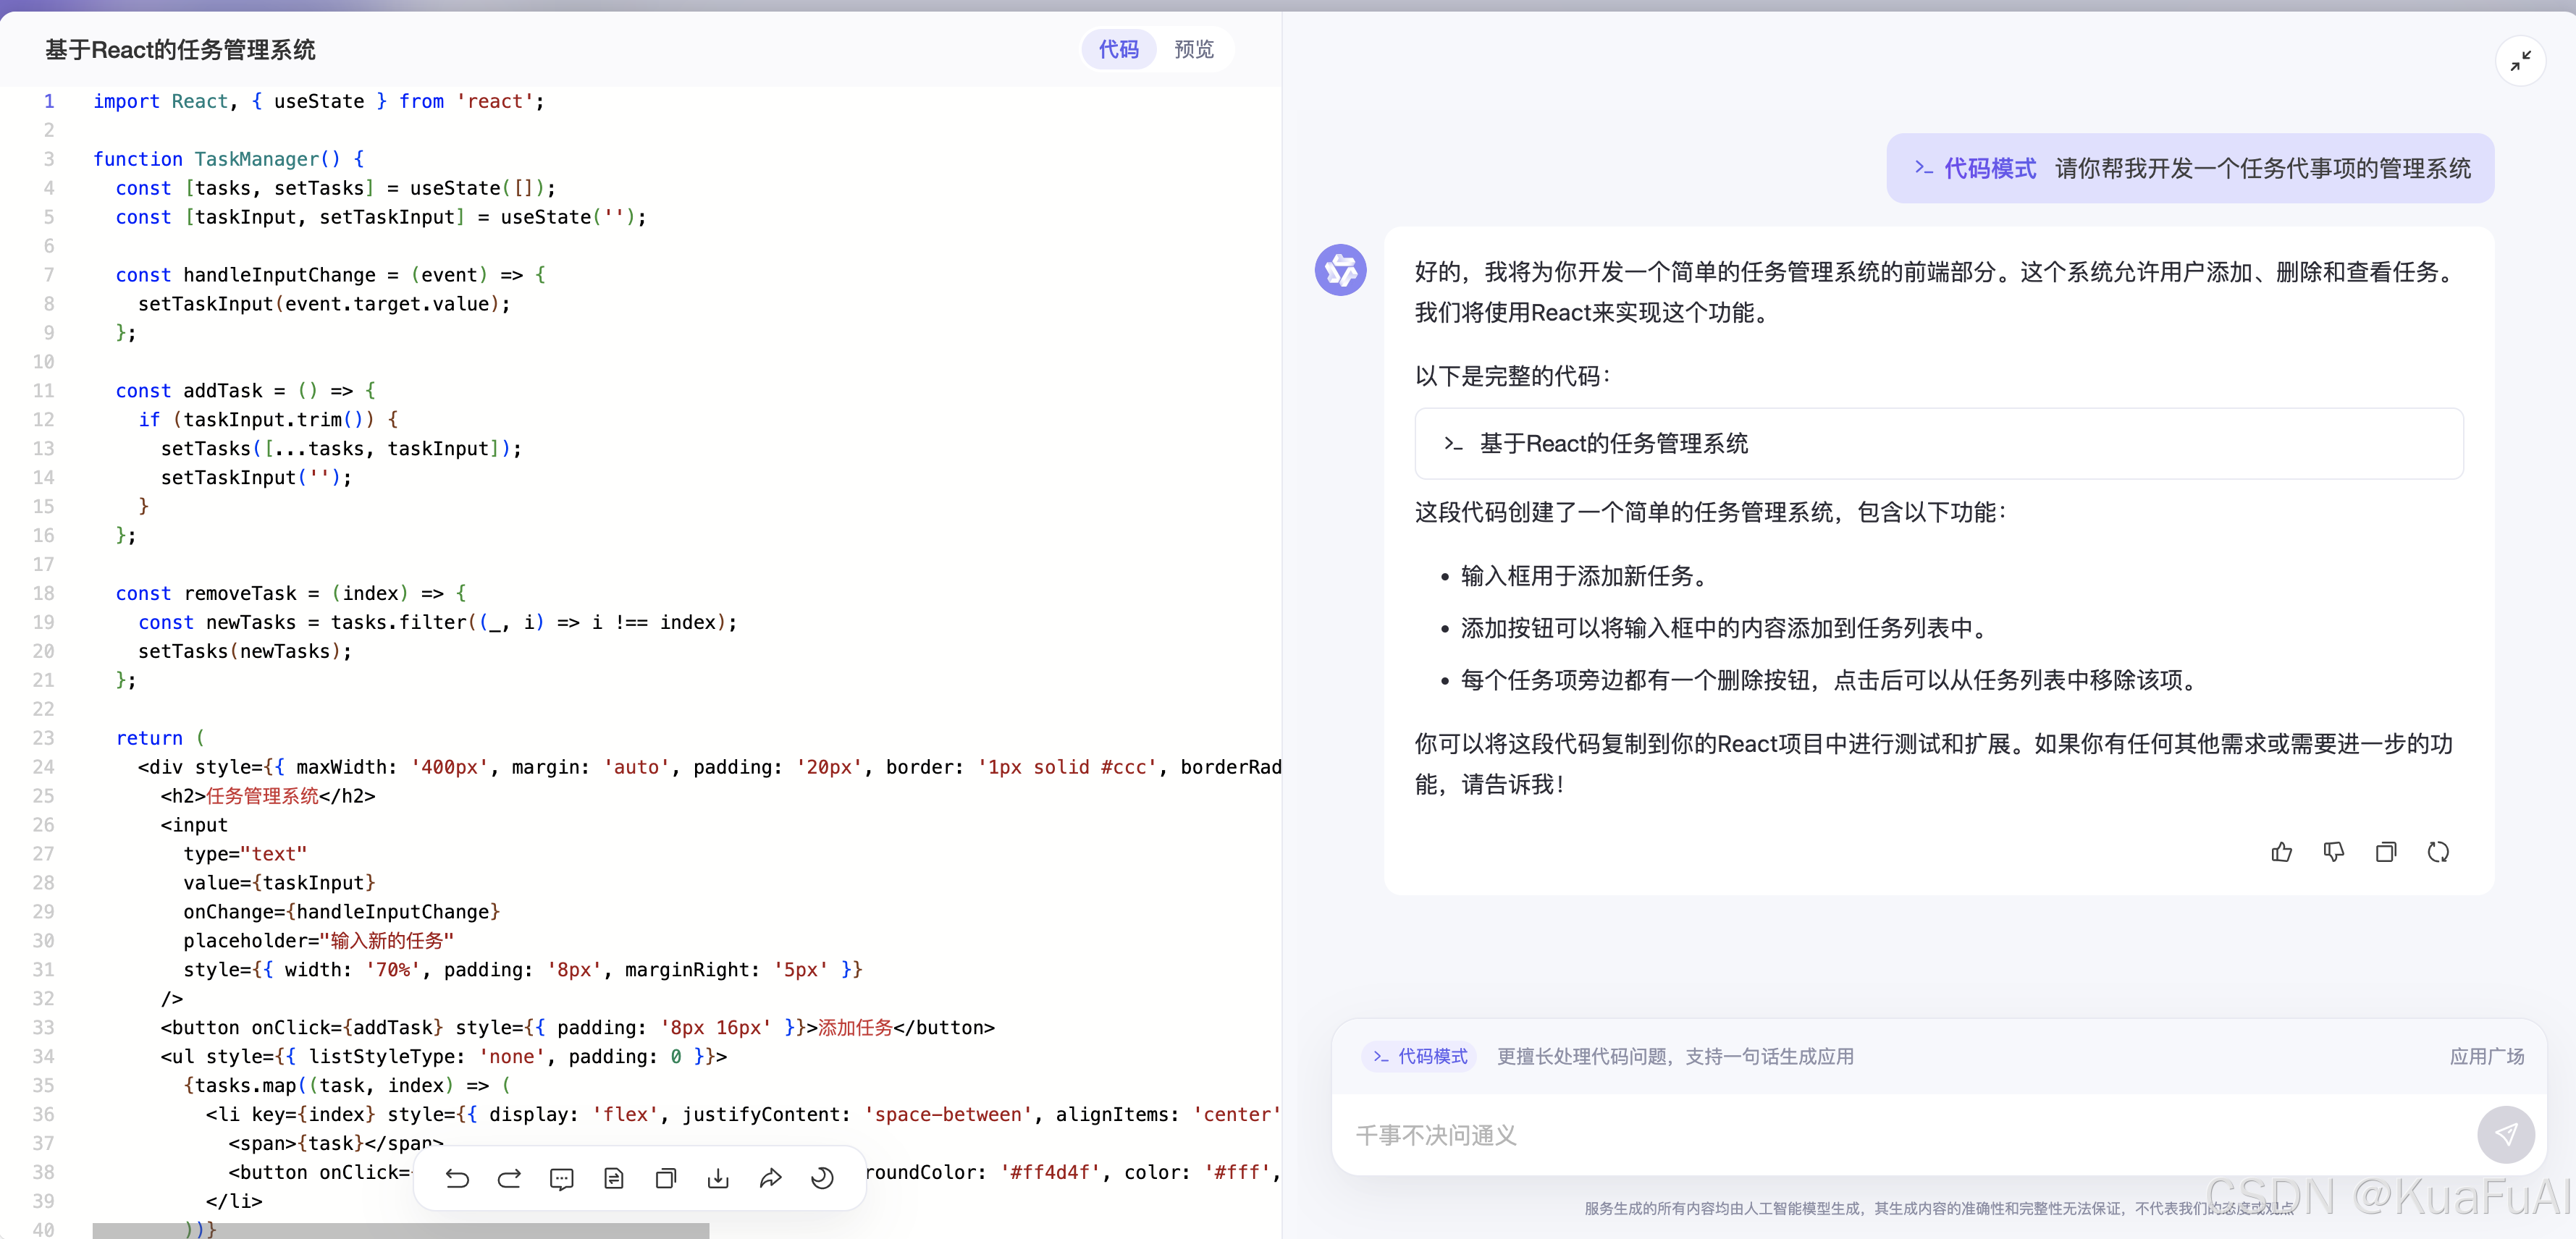
Task: Open the comment bubble tool
Action: pos(562,1178)
